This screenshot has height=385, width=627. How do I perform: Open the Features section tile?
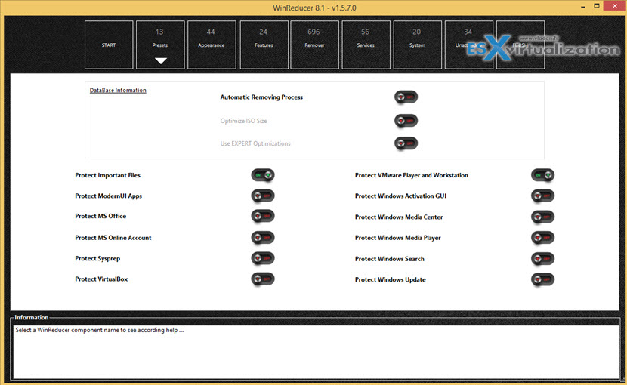264,45
